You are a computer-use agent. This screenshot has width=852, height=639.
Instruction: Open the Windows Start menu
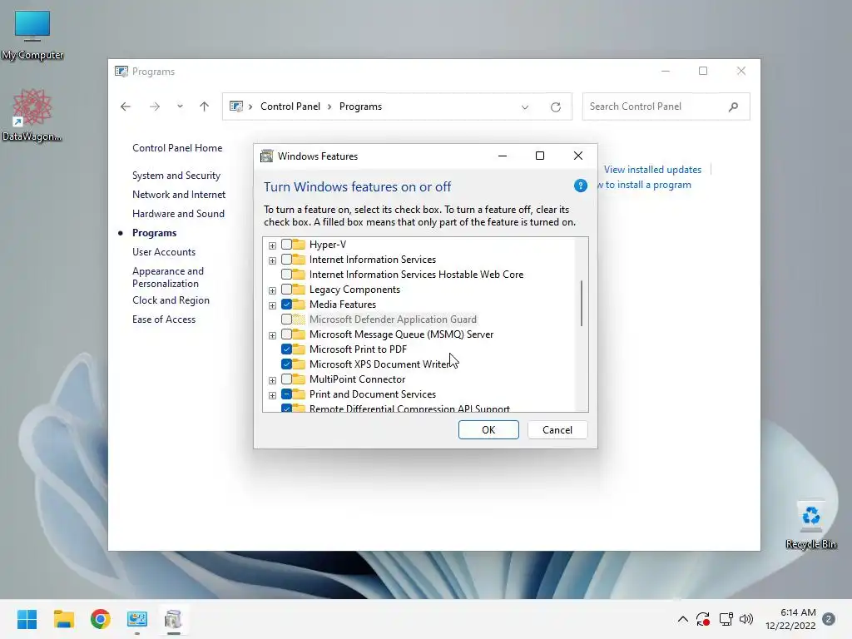(x=27, y=619)
